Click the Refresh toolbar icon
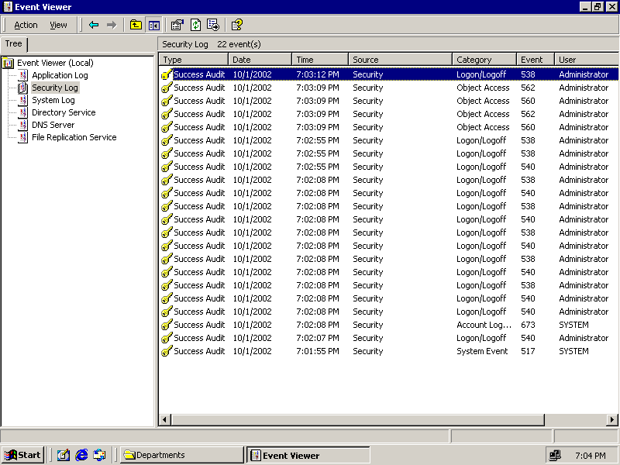620x465 pixels. tap(195, 25)
